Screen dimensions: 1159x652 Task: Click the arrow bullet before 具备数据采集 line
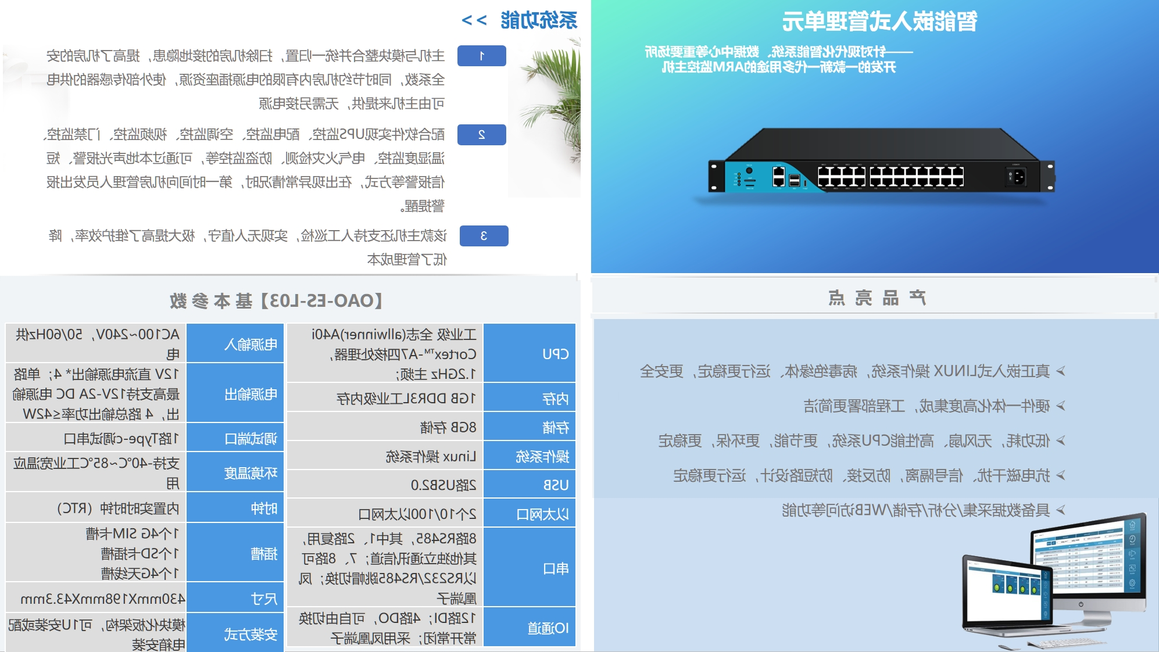pyautogui.click(x=1060, y=510)
